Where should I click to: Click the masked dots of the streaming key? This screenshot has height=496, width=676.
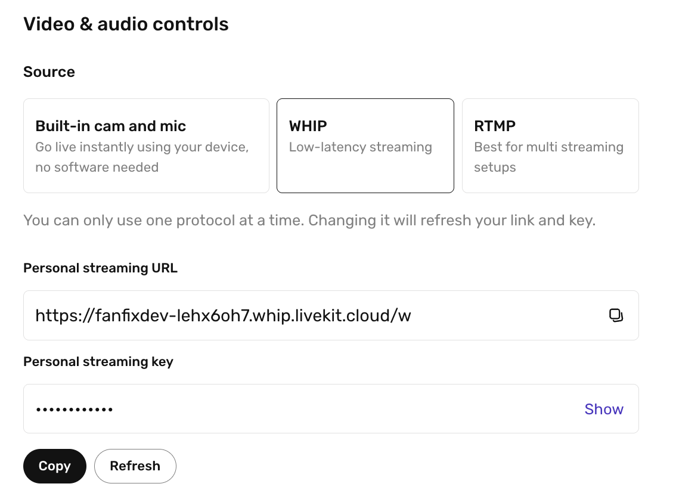point(75,410)
